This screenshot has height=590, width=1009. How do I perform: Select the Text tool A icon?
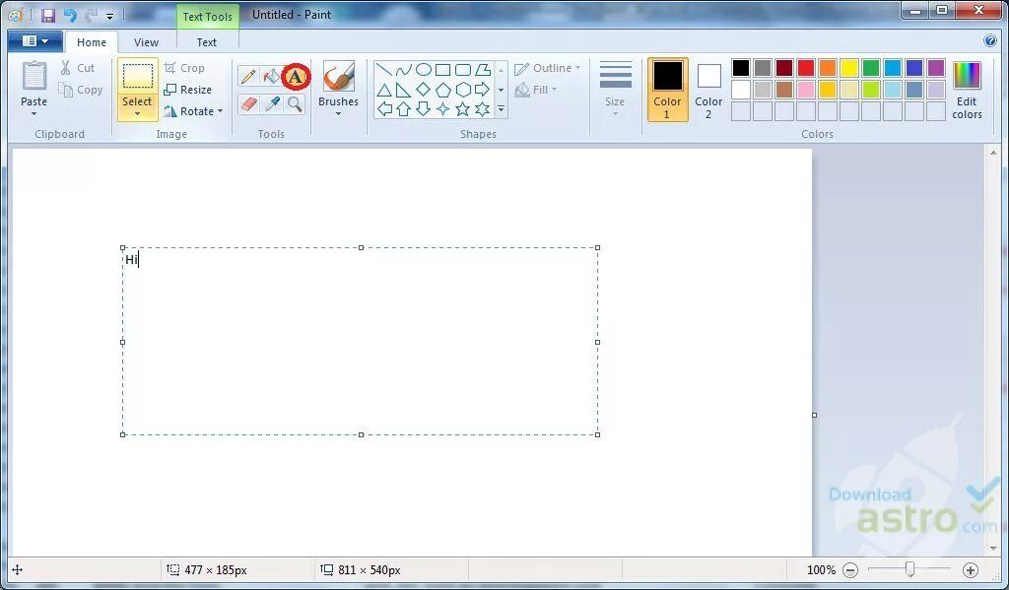296,77
